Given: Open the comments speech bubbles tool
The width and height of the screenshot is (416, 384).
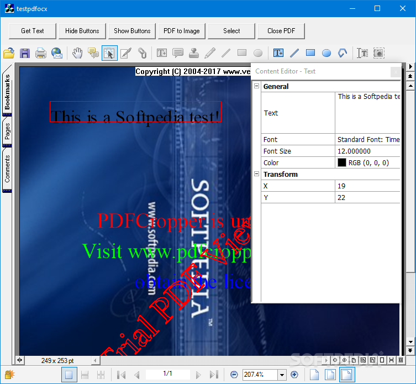Looking at the screenshot, I should (x=93, y=53).
